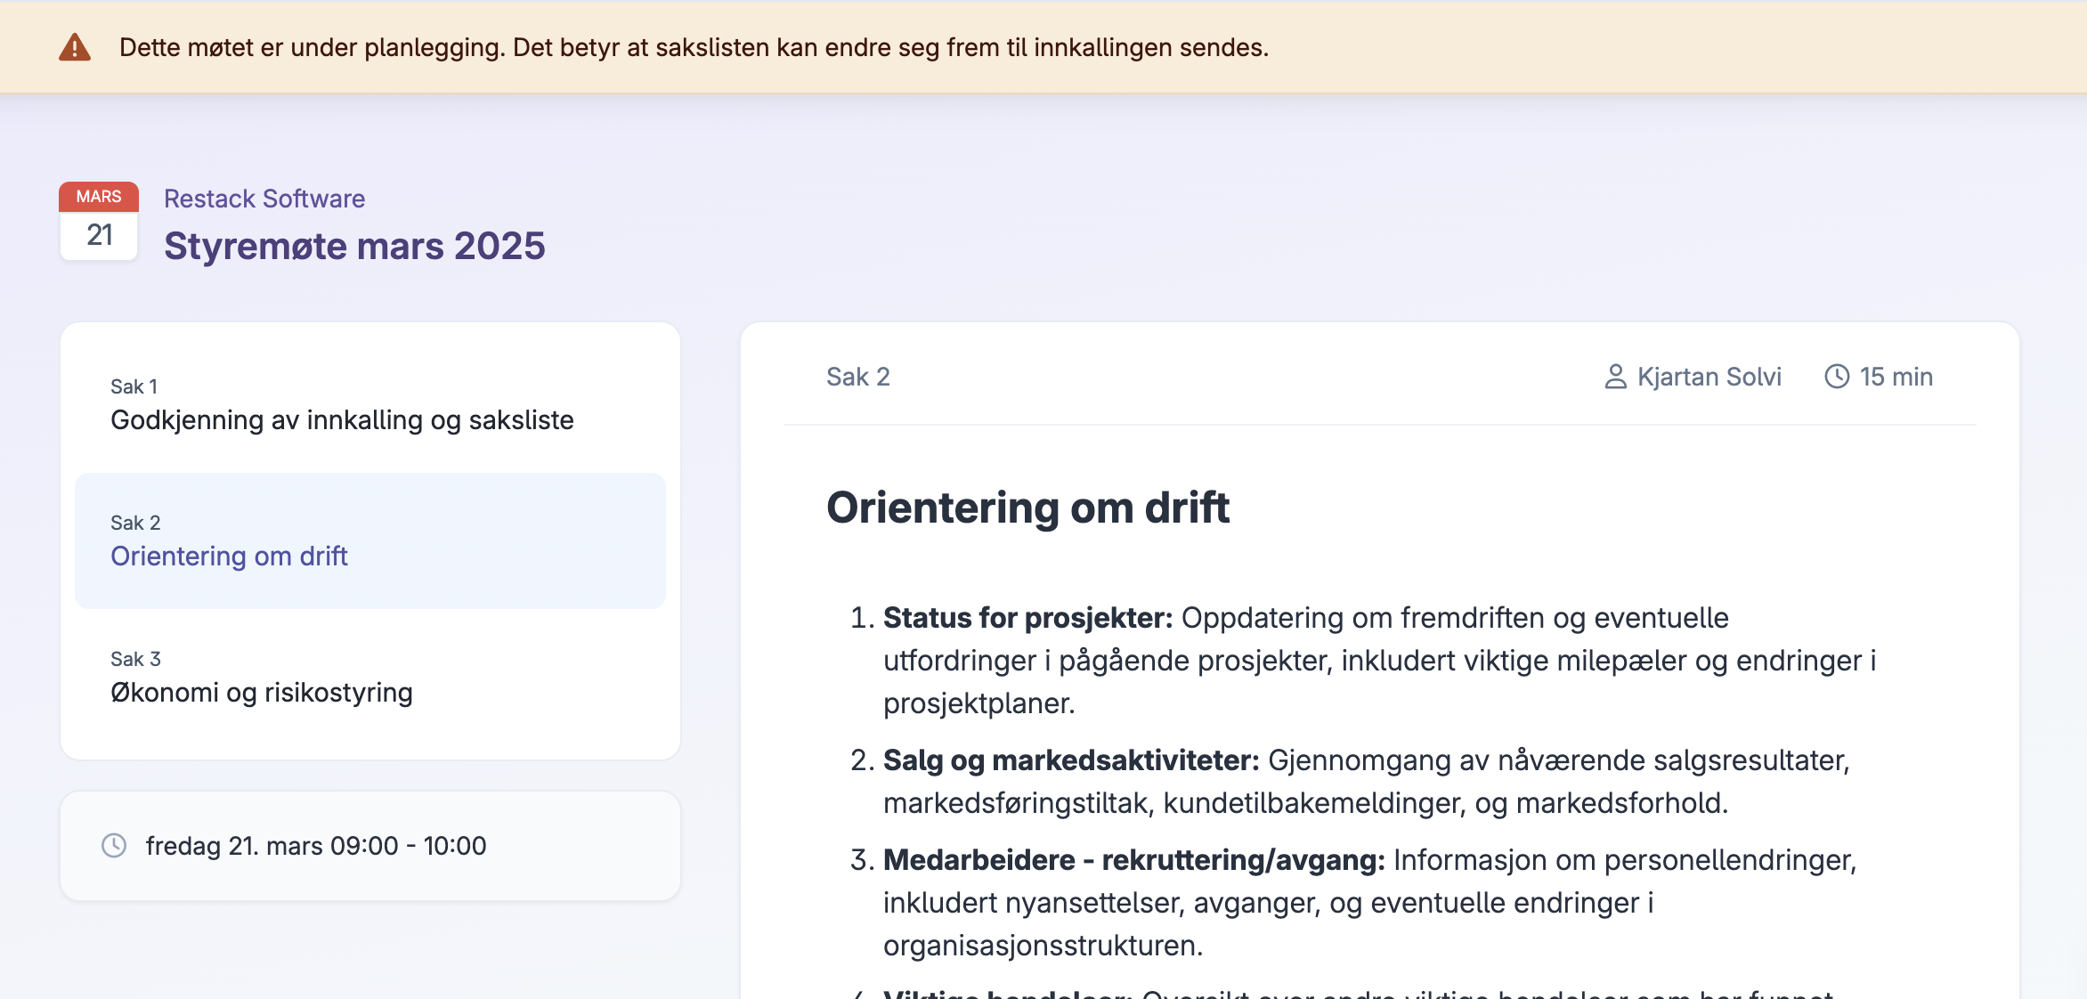Click the fredag 21. mars 09:00 - 10:00 text
The image size is (2087, 999).
(316, 846)
